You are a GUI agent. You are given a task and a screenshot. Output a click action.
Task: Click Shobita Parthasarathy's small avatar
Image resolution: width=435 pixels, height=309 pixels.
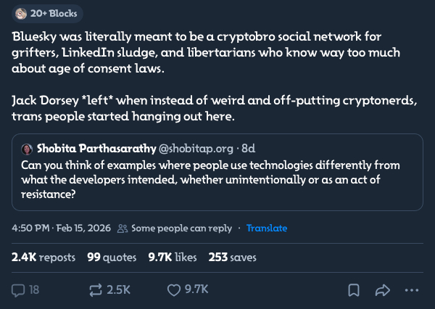28,149
